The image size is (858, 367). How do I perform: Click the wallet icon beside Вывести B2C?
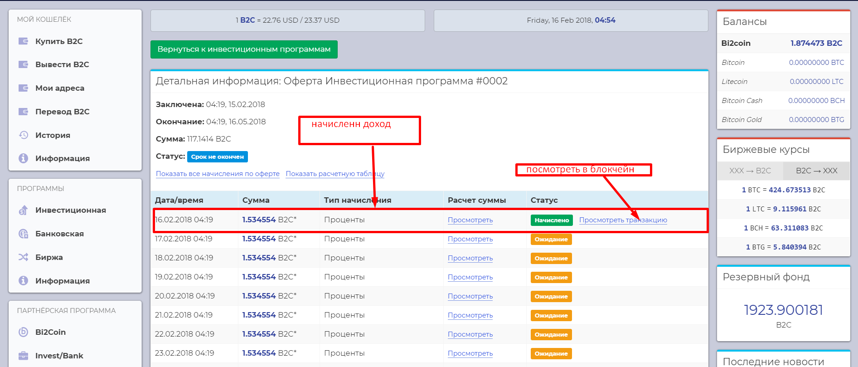(23, 64)
